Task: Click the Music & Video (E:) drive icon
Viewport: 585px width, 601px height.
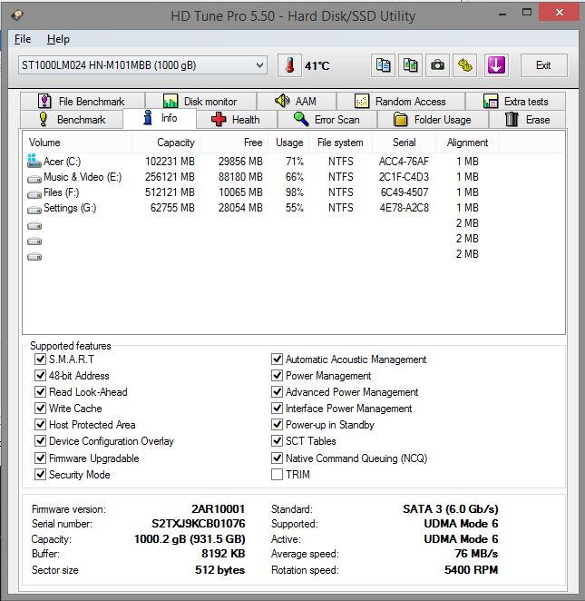Action: (x=34, y=179)
